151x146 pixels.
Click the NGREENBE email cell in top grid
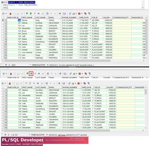click(x=55, y=42)
